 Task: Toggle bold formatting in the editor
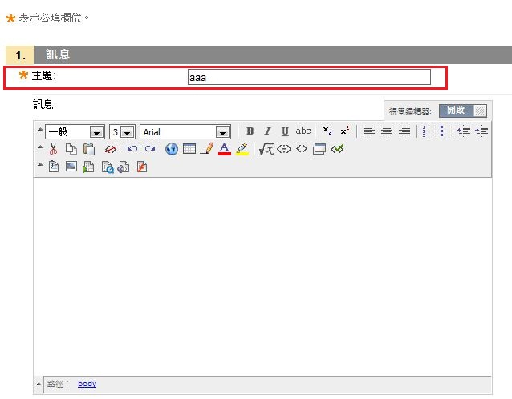[x=250, y=131]
